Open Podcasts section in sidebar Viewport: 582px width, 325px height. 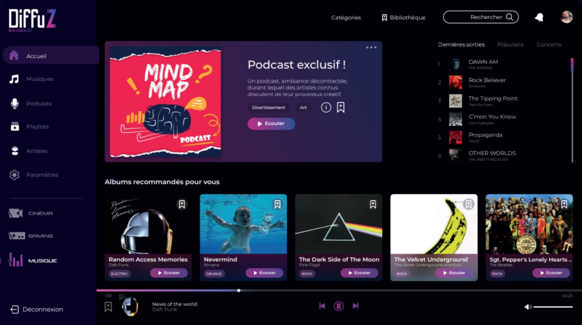pos(38,104)
